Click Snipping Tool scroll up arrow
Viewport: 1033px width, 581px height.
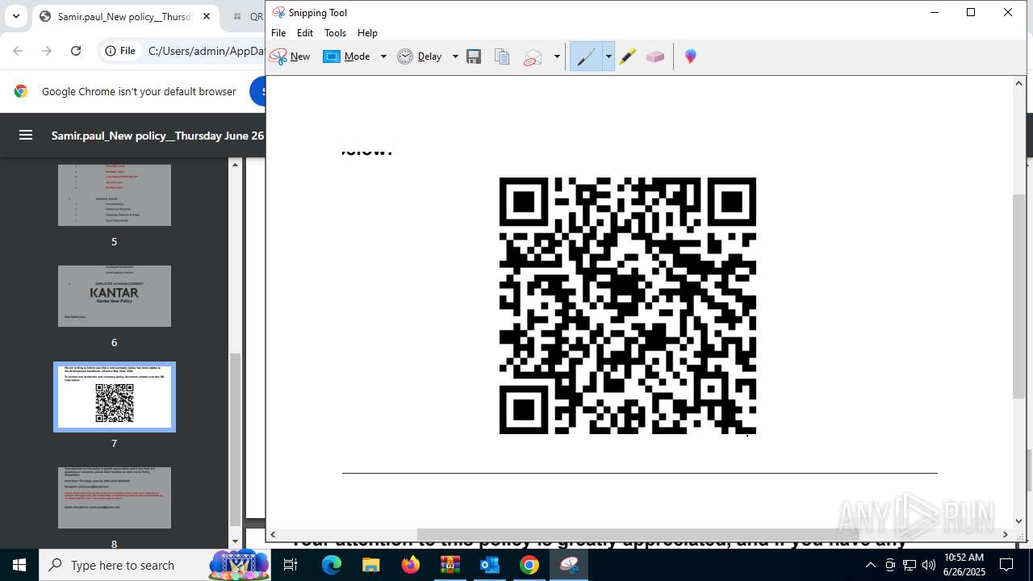[x=1019, y=83]
